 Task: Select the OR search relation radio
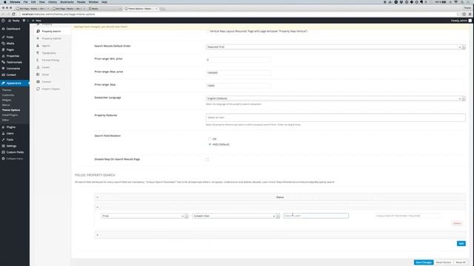(210, 139)
